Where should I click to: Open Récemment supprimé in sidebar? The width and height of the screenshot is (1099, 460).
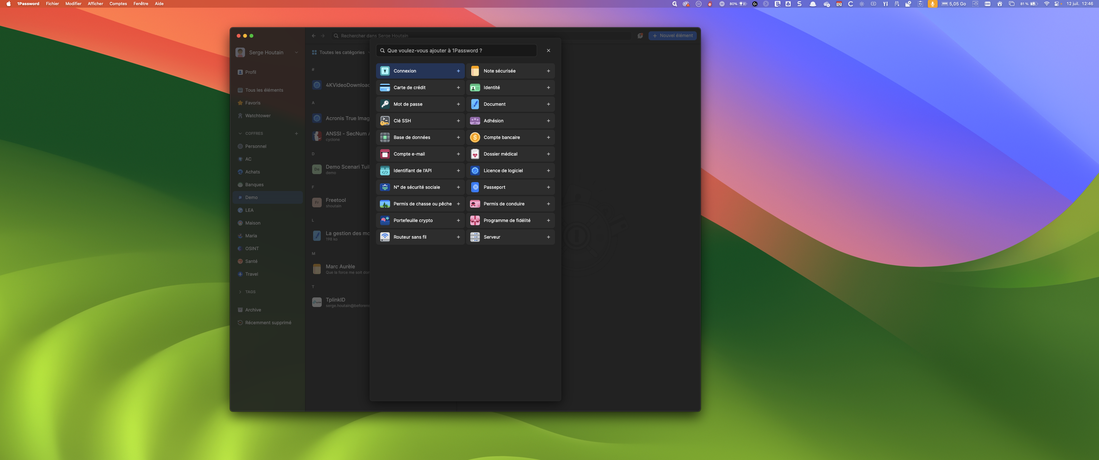267,323
